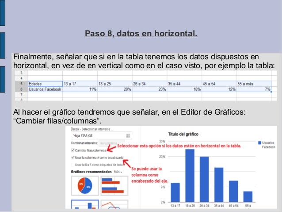Click the Gráficos recomendados heading
The height and width of the screenshot is (212, 282).
91,172
